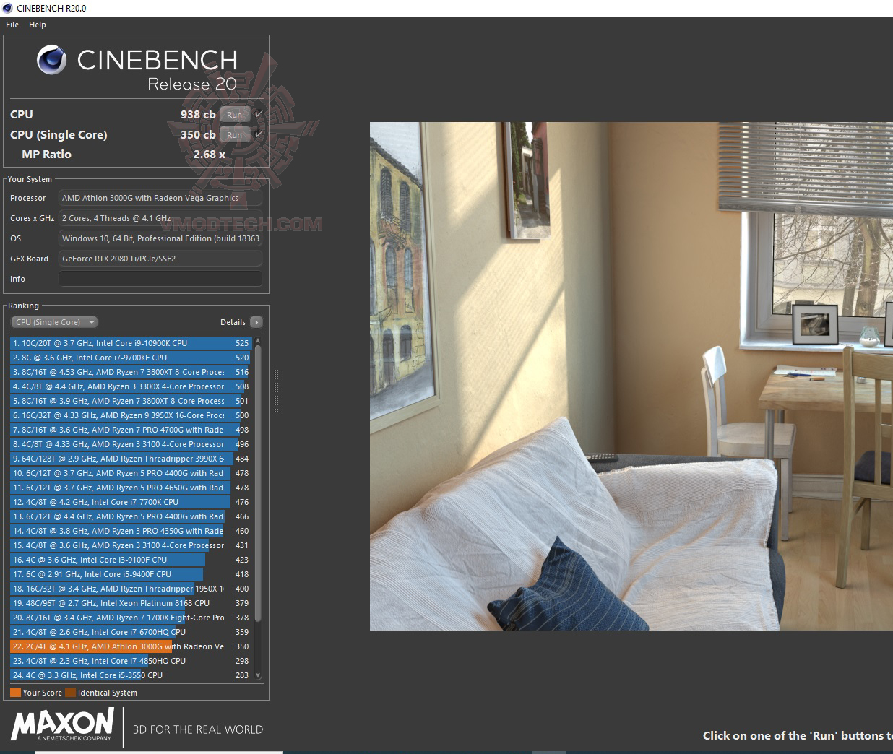The height and width of the screenshot is (754, 893).
Task: Click the panel splitter handle beside ranking
Action: click(x=276, y=391)
